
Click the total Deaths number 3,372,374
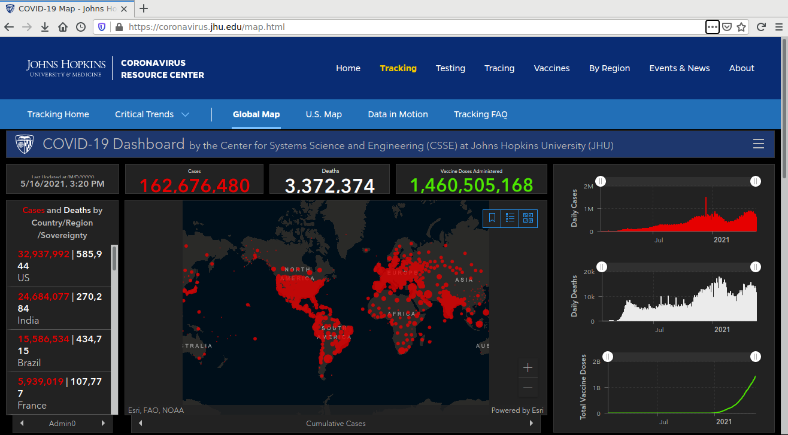(329, 185)
